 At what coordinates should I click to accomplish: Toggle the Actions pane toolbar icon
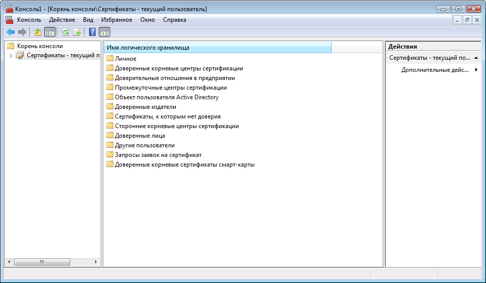104,32
